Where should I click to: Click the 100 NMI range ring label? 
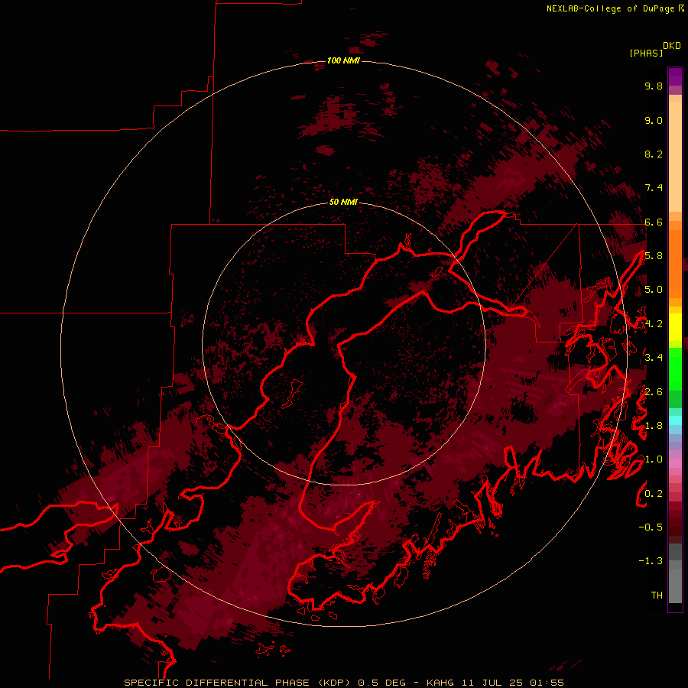[x=343, y=60]
